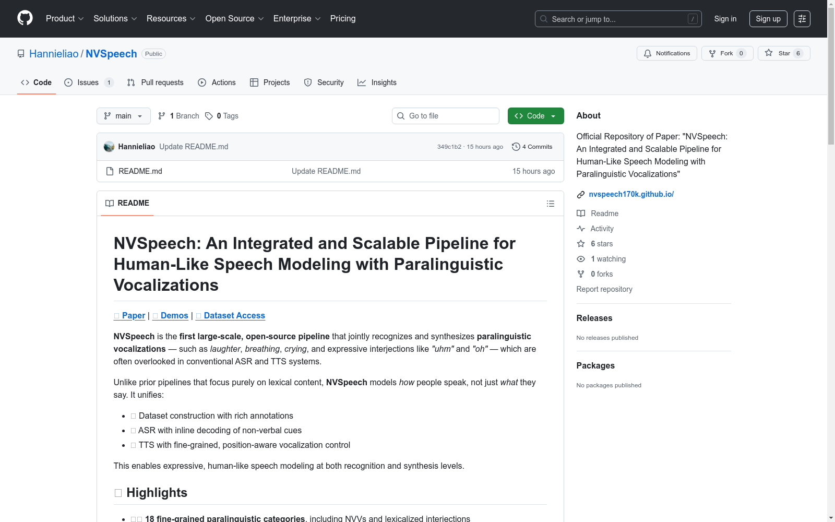
Task: Open the latest commit message Update README.md
Action: point(194,147)
